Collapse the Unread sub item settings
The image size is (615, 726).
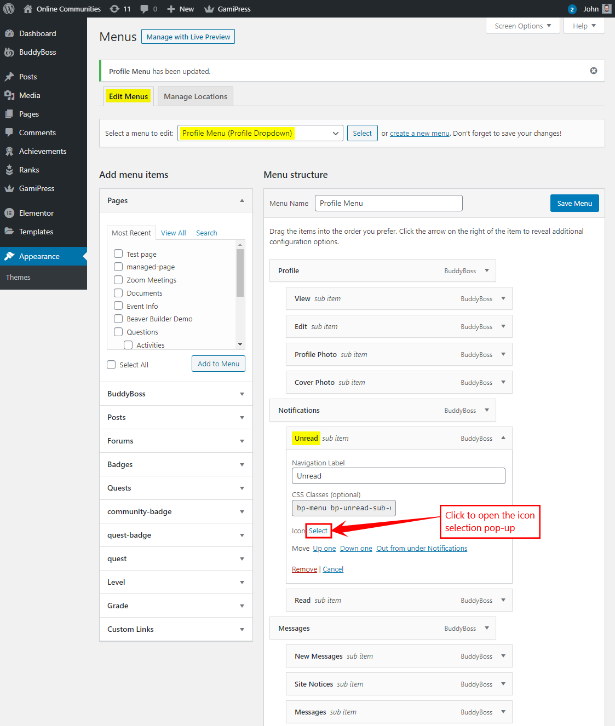coord(503,438)
